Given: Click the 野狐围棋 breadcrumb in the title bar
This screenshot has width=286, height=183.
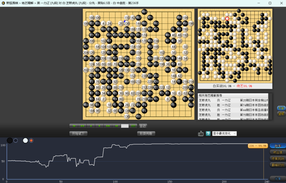Looking at the screenshot, I should tap(13, 3).
